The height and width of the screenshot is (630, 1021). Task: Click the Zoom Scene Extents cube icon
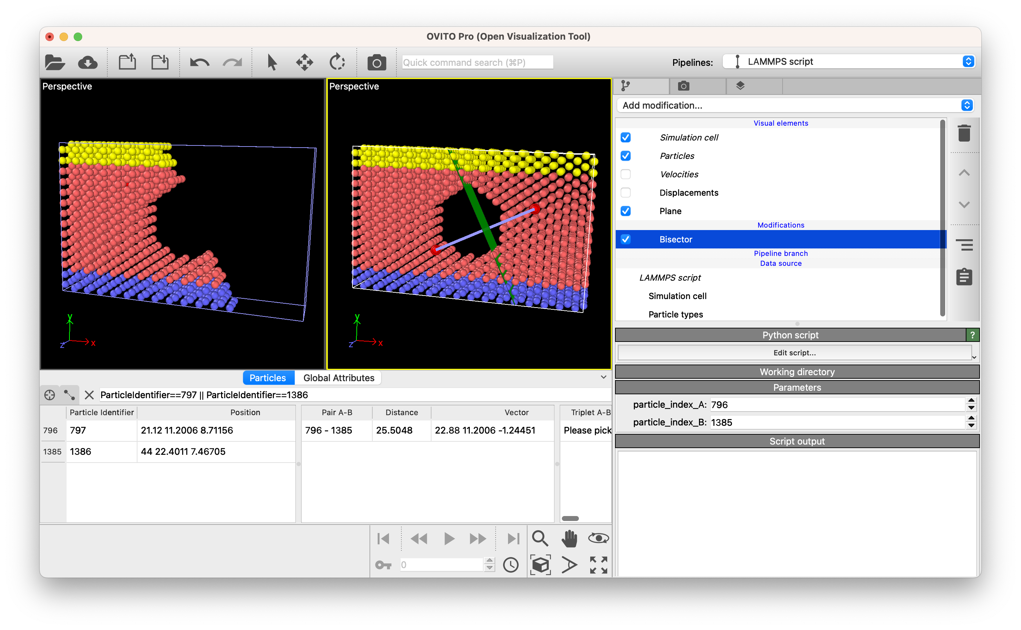540,565
